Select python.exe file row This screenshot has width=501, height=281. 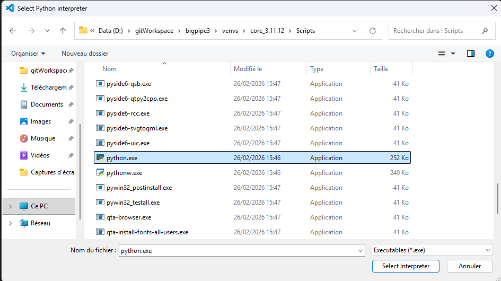click(x=252, y=157)
